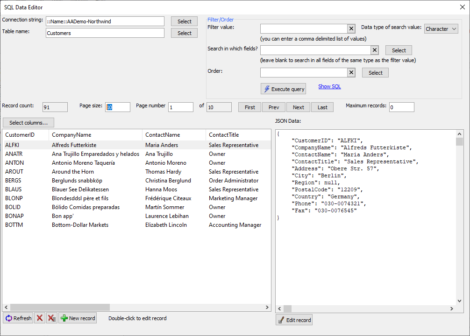Open the Show SQL link
The image size is (470, 336).
tap(329, 86)
